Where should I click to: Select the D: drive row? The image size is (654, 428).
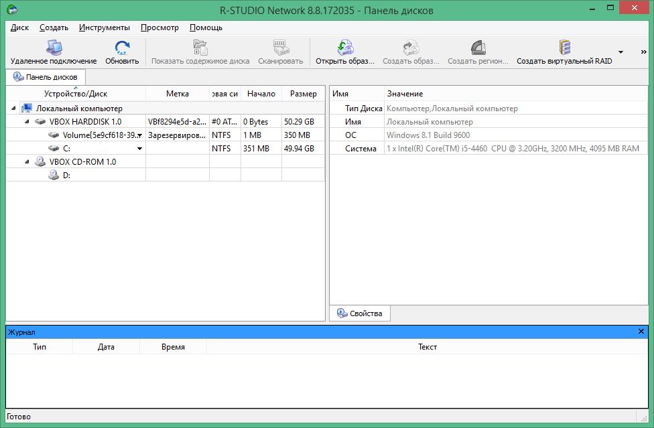[166, 175]
